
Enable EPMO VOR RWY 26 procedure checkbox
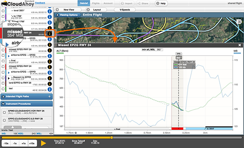point(4,112)
